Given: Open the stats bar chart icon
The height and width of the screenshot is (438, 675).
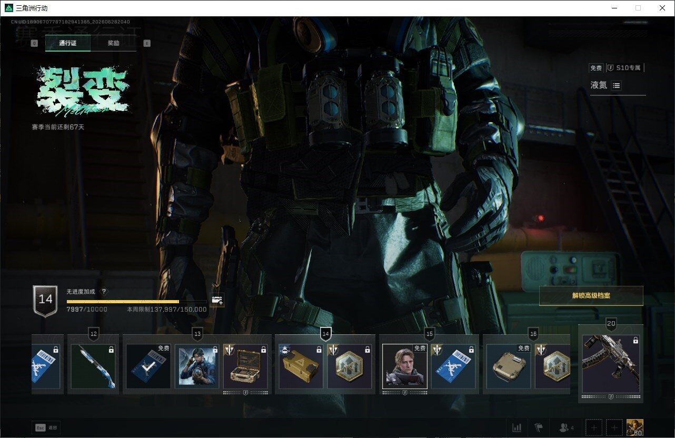Looking at the screenshot, I should [x=517, y=427].
